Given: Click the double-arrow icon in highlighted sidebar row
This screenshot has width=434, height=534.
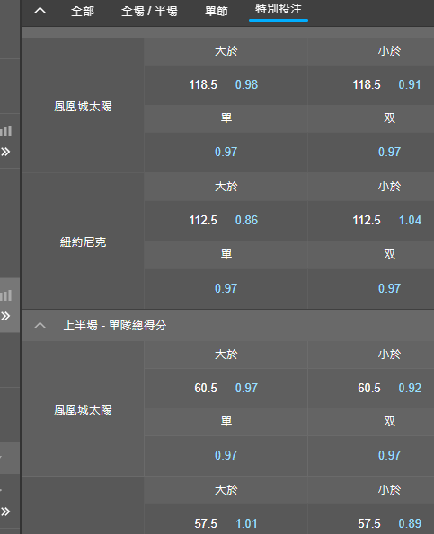Looking at the screenshot, I should [5, 316].
